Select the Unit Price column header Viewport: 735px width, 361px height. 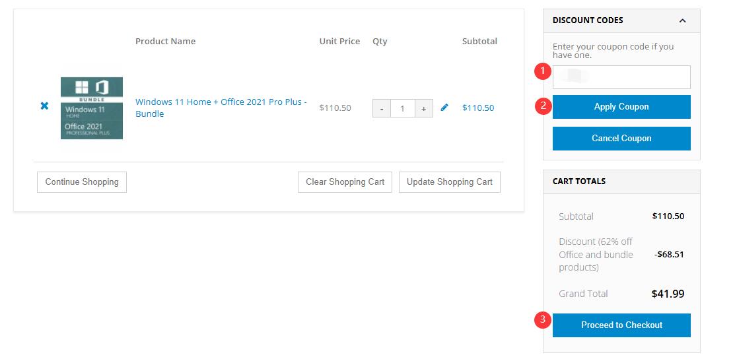pos(340,41)
